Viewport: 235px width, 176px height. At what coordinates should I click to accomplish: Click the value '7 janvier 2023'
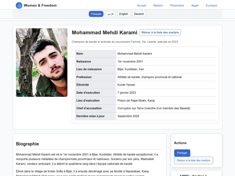127,93
